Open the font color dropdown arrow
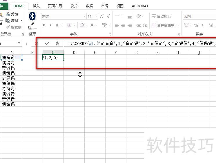 click(97, 25)
